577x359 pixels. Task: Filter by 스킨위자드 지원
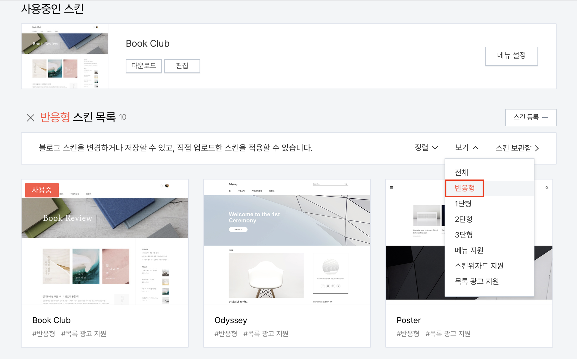[479, 266]
